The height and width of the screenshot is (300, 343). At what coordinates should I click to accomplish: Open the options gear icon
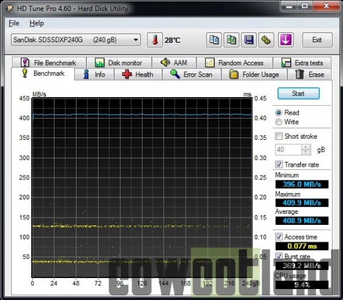point(266,40)
